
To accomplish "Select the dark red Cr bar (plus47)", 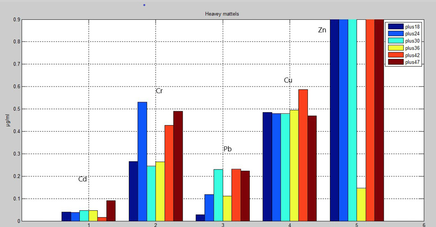I will [178, 166].
